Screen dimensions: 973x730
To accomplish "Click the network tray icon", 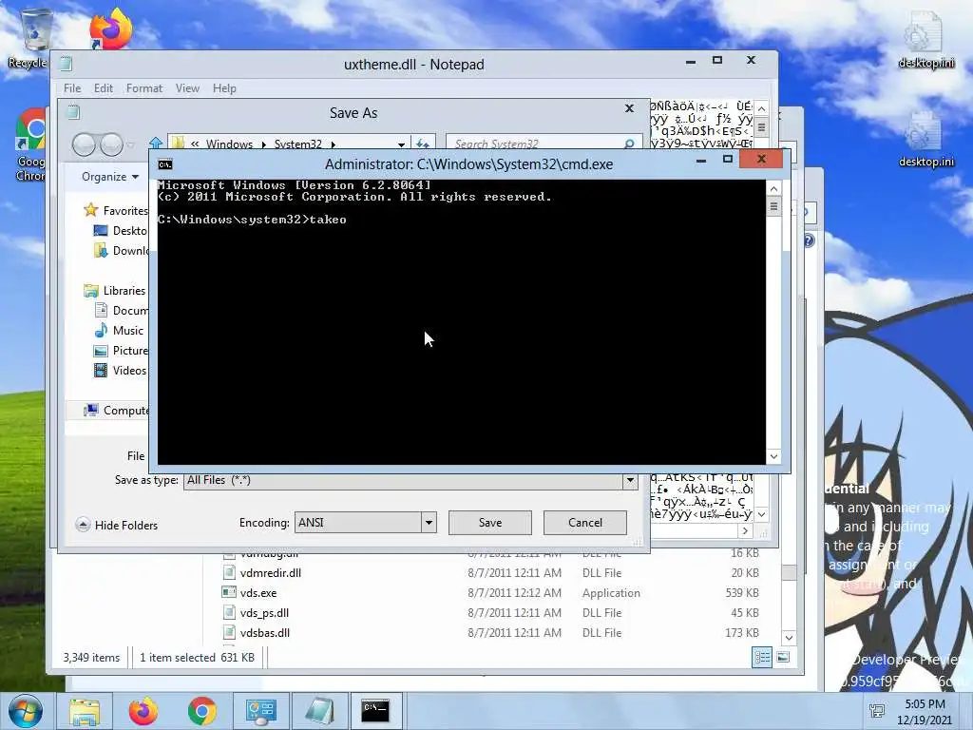I will [x=877, y=711].
